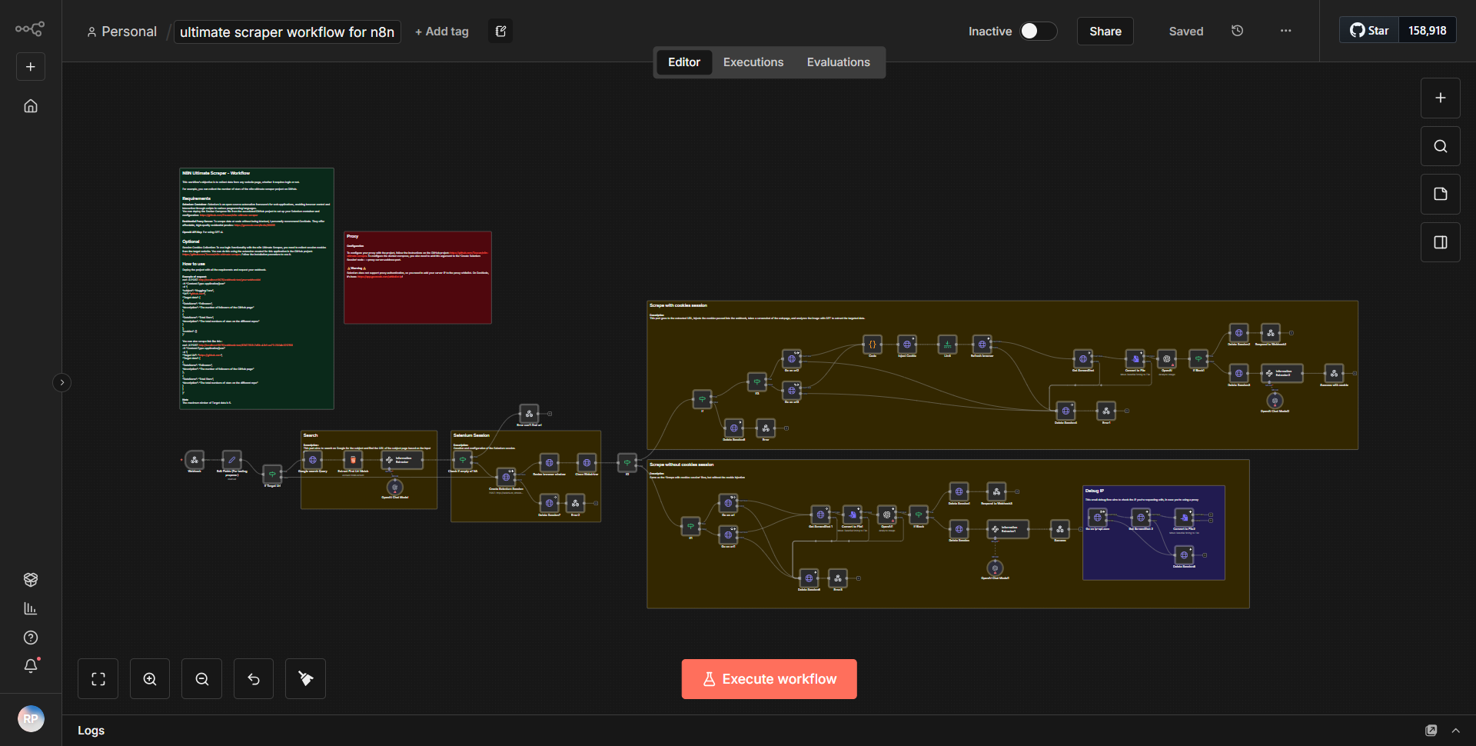Select the Clean Webdriver node
The width and height of the screenshot is (1476, 746).
click(x=587, y=463)
